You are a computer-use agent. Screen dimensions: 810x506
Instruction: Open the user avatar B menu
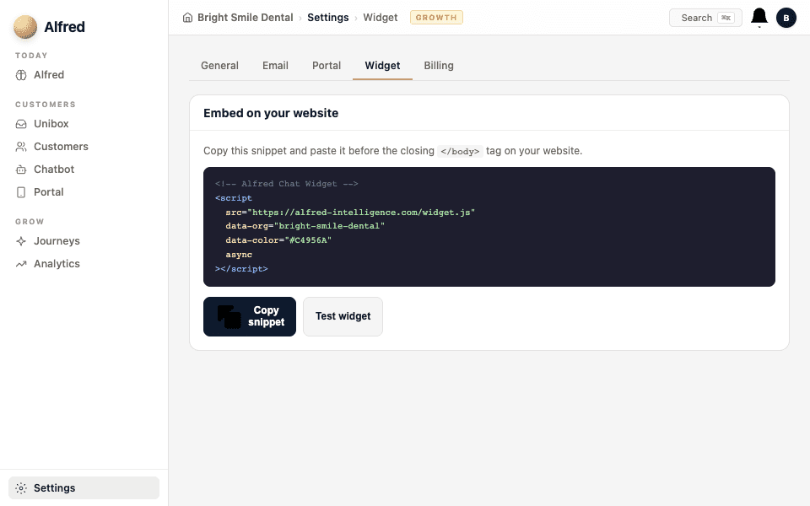tap(786, 18)
